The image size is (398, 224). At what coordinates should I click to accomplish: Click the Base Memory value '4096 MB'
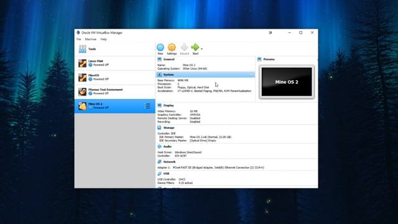183,80
